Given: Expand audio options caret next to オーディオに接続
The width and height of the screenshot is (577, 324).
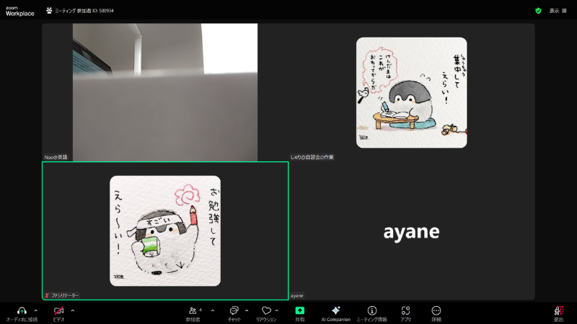Looking at the screenshot, I should 35,311.
